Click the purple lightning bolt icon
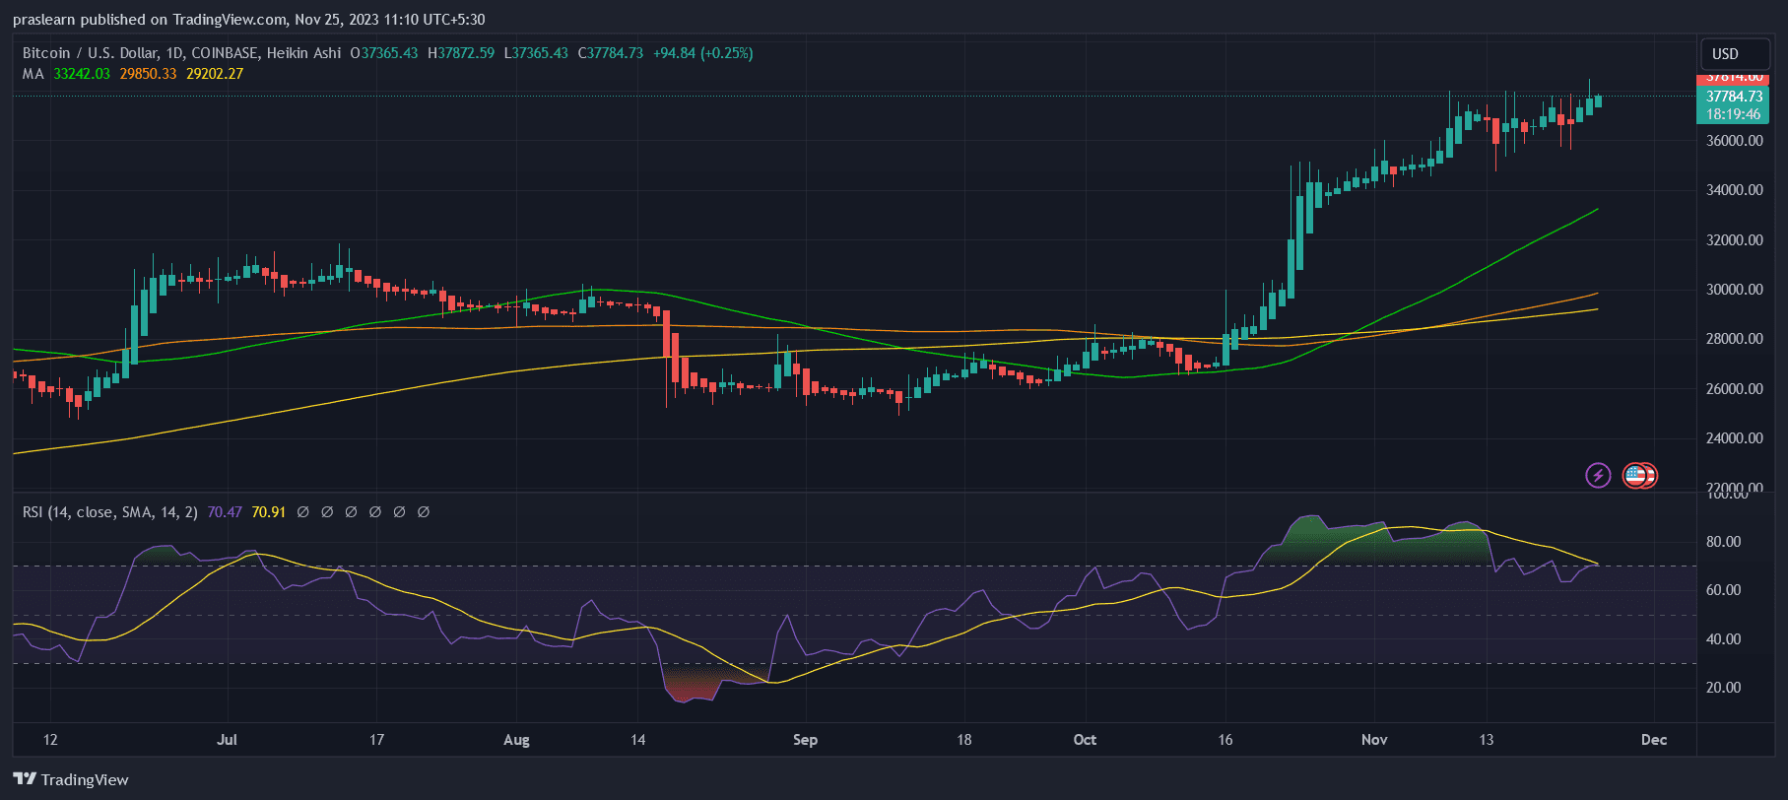 point(1597,476)
